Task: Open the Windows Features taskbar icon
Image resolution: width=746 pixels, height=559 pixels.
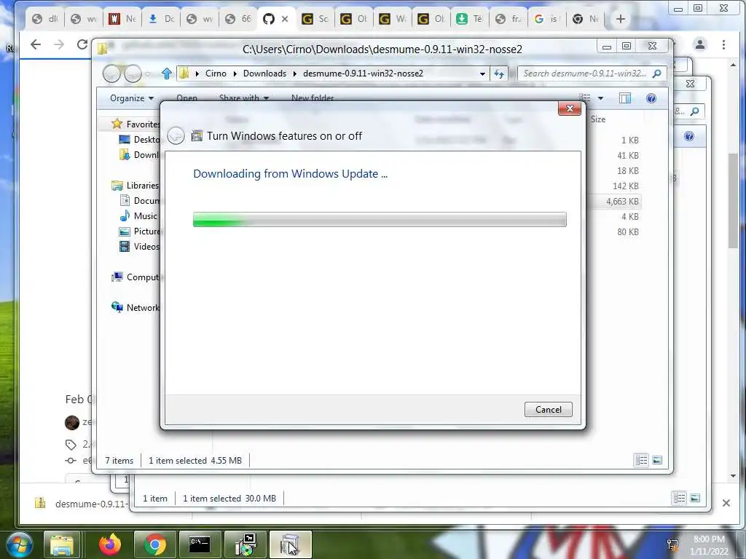Action: click(290, 544)
